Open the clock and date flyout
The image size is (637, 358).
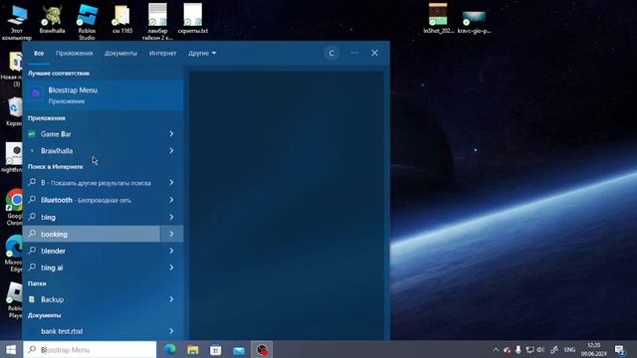click(x=593, y=349)
